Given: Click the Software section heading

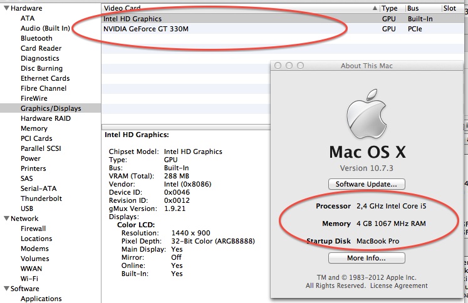Looking at the screenshot, I should 25,289.
